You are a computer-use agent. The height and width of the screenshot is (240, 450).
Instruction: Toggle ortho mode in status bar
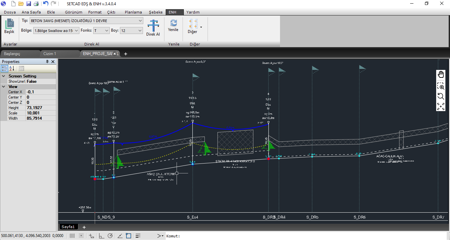pos(101,236)
